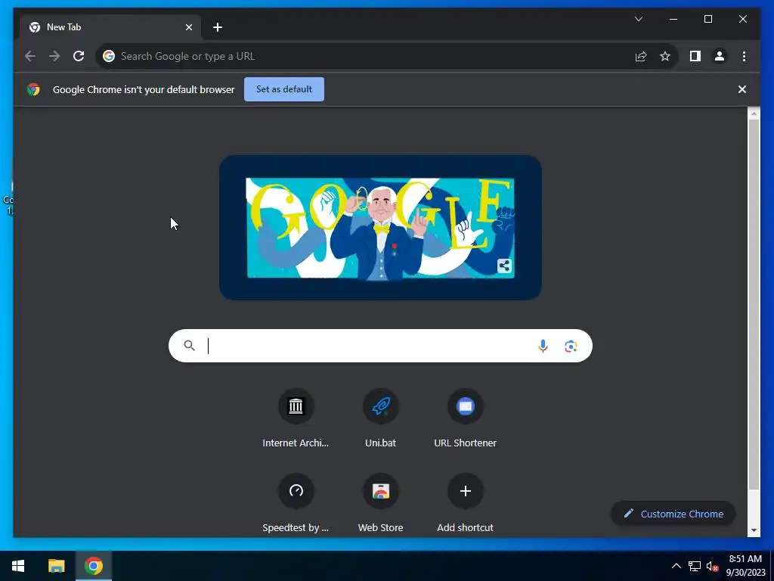Screen dimensions: 774x581
Task: Click the Chrome logo in the infobar
Action: click(x=33, y=89)
